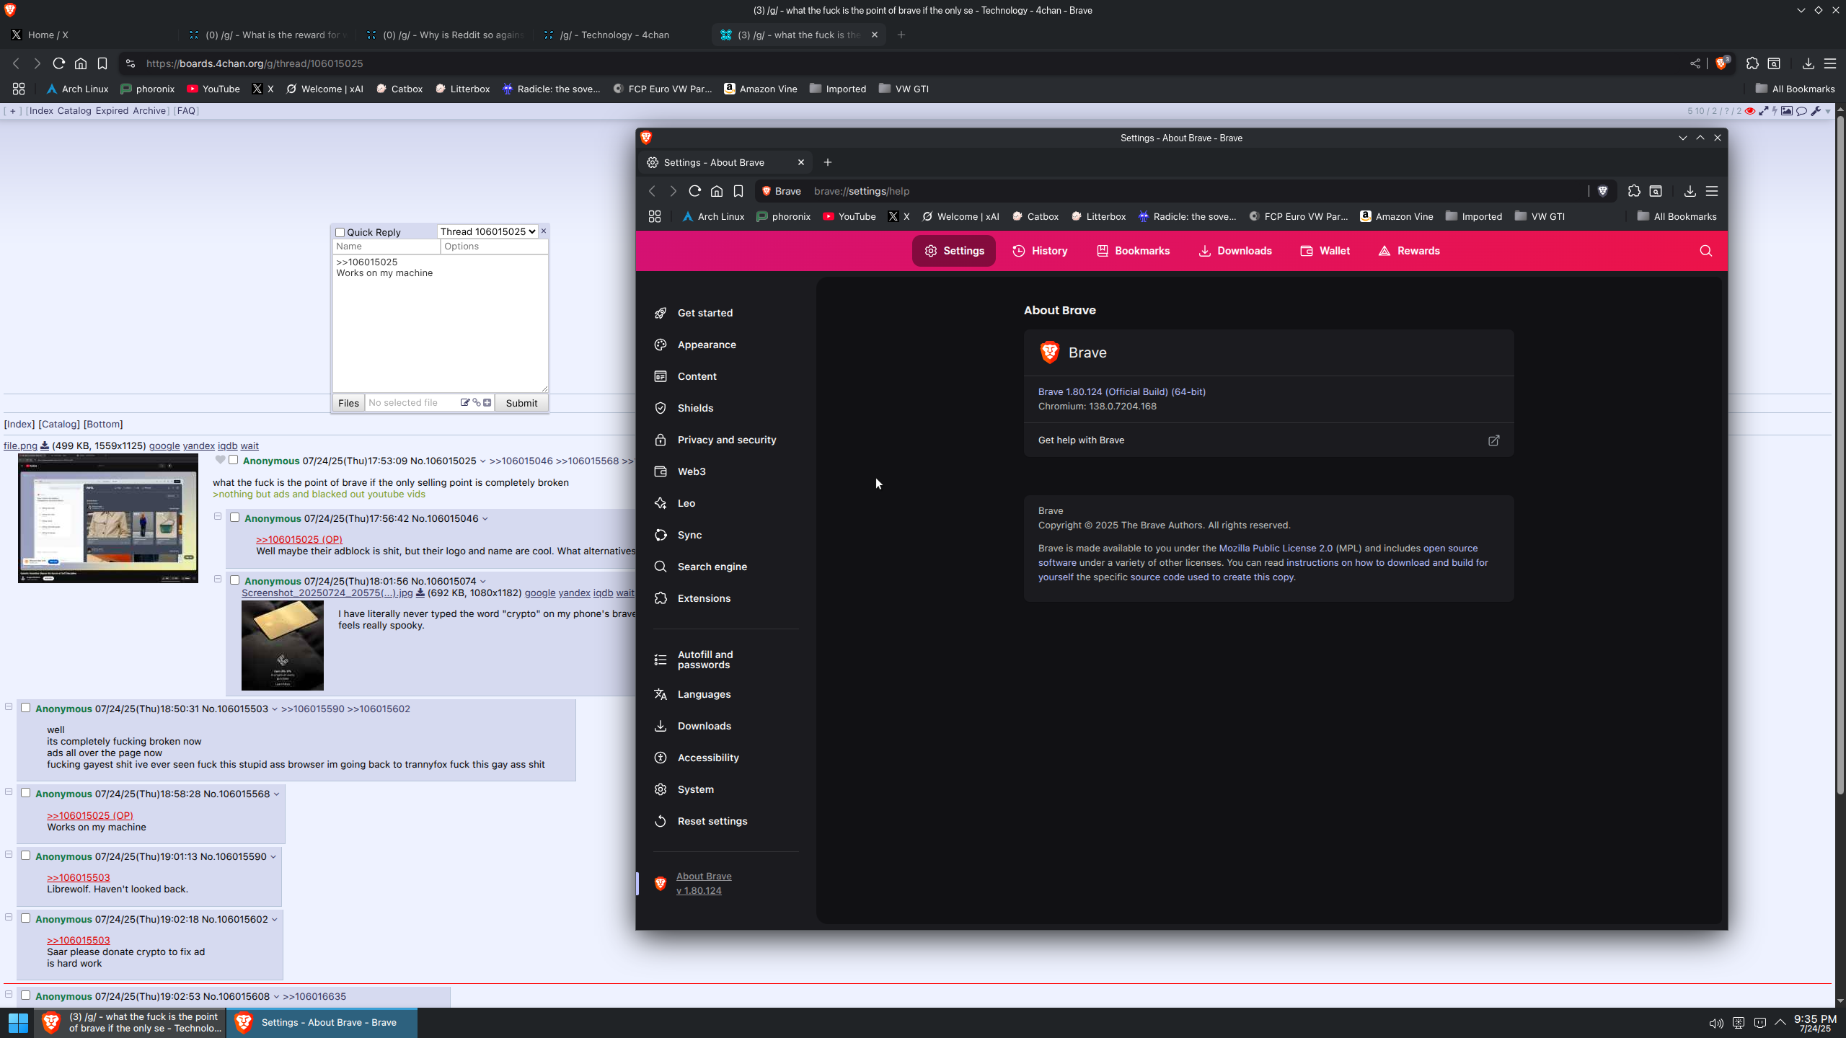Check the box for post No.106015608
The width and height of the screenshot is (1846, 1038).
tap(26, 995)
